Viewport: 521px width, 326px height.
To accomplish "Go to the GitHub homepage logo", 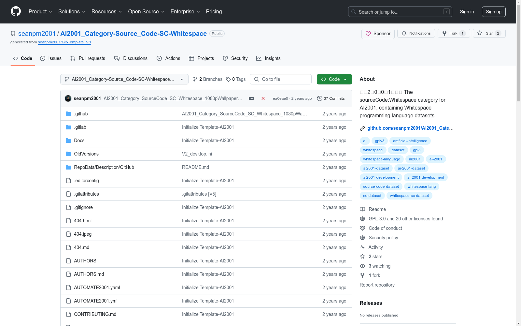I will click(16, 11).
